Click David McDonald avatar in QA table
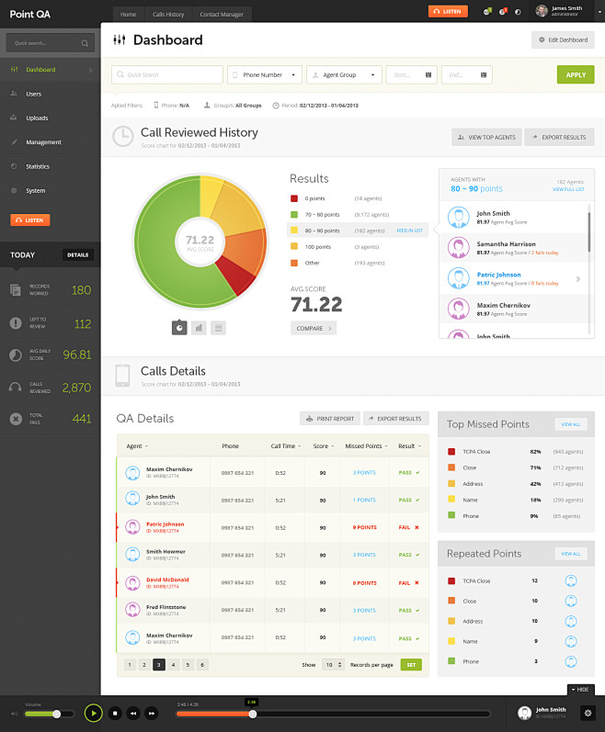This screenshot has width=605, height=732. (x=132, y=582)
